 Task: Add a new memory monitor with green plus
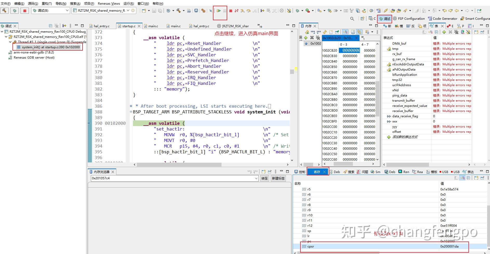point(306,38)
